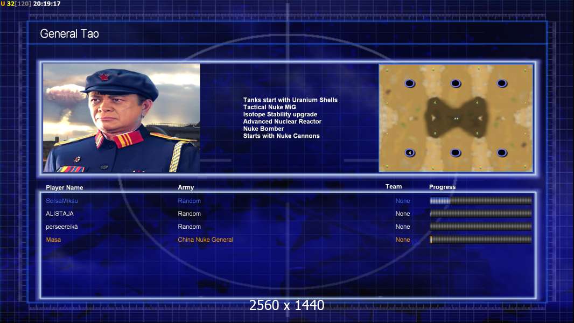Click the start position marker numbered 4 on minimap
The width and height of the screenshot is (574, 323).
(410, 152)
